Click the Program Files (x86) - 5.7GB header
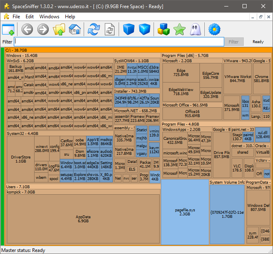273x254 pixels. tap(216, 56)
